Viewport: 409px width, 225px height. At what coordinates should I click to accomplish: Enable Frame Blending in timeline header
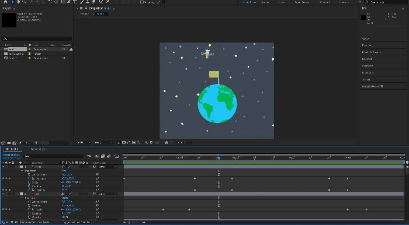point(103,156)
